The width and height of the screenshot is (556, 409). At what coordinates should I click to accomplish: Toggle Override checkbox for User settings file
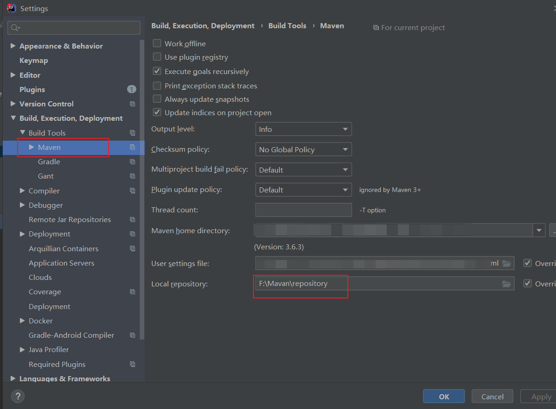click(x=527, y=263)
